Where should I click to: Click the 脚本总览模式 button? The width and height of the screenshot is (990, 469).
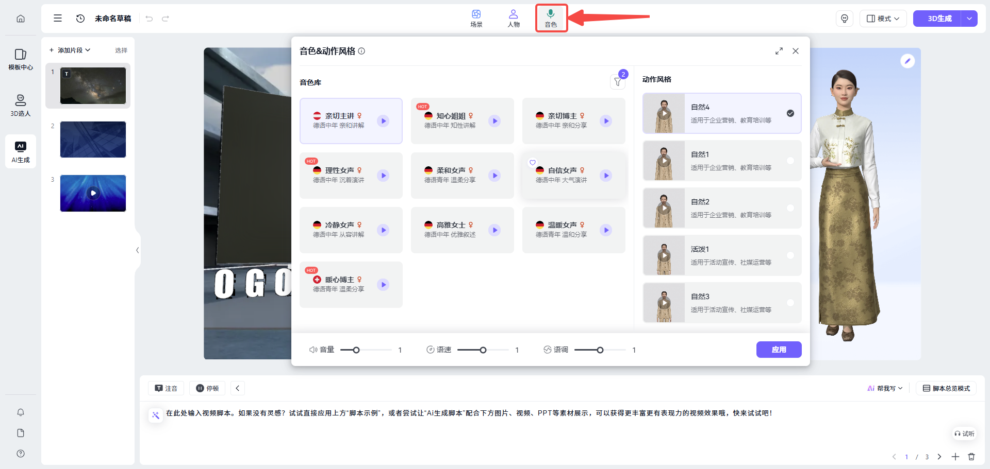[946, 388]
